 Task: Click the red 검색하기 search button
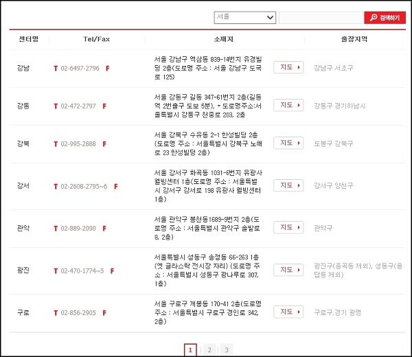[385, 18]
